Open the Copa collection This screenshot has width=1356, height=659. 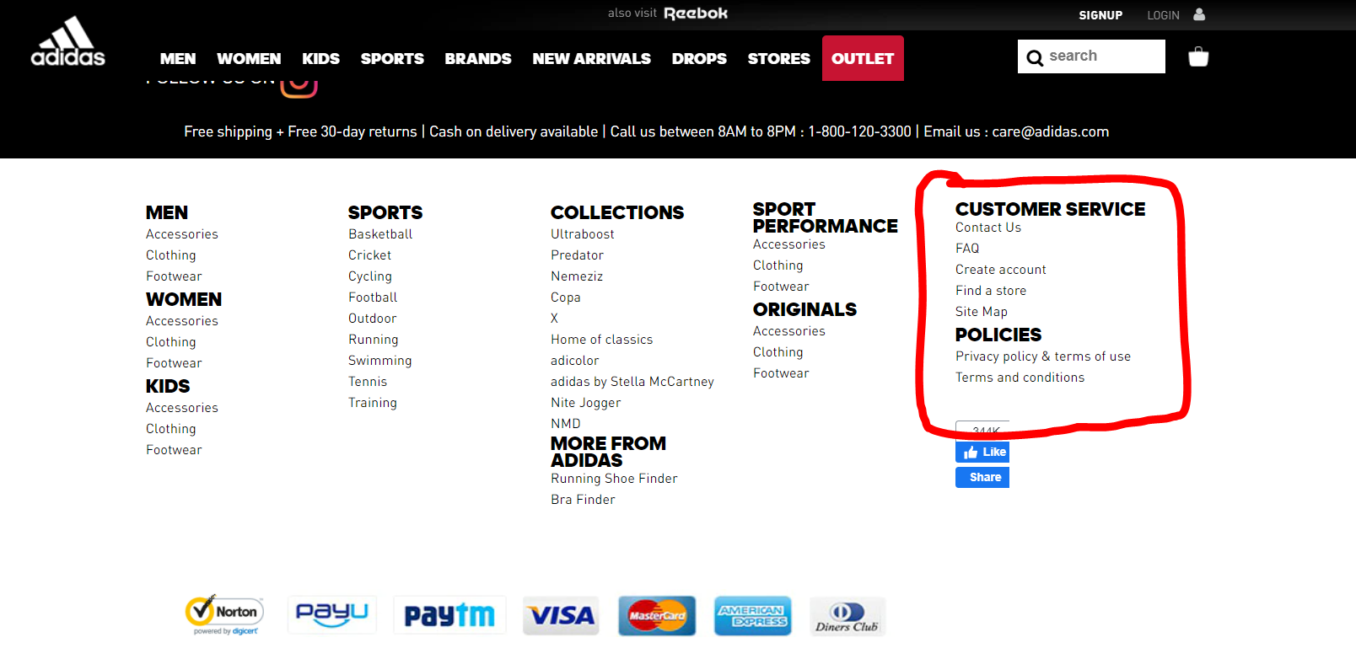coord(566,297)
